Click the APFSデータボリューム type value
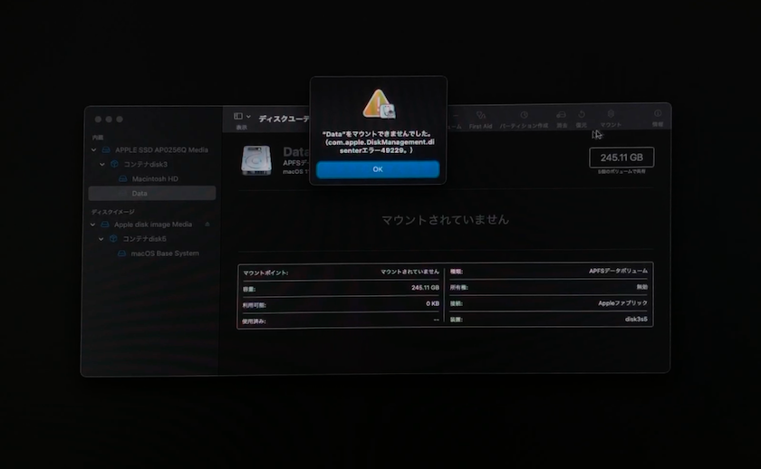 (x=618, y=271)
